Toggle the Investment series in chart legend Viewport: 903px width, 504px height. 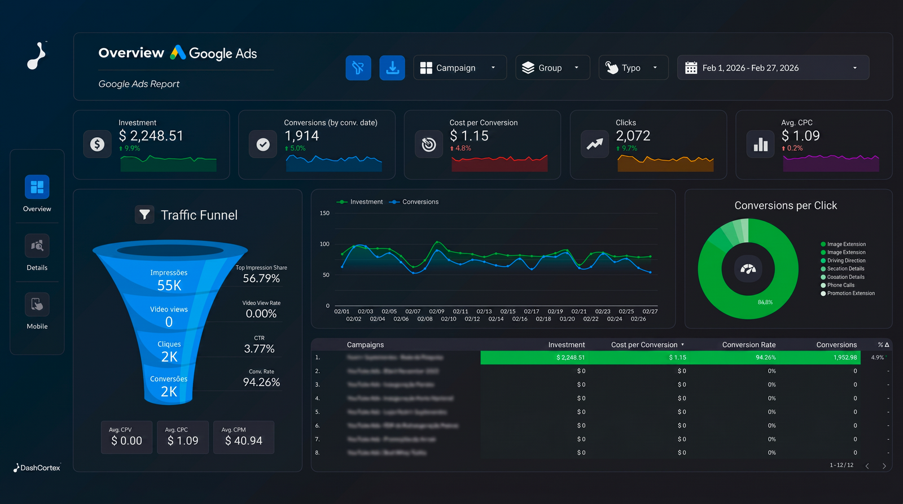[x=360, y=202]
